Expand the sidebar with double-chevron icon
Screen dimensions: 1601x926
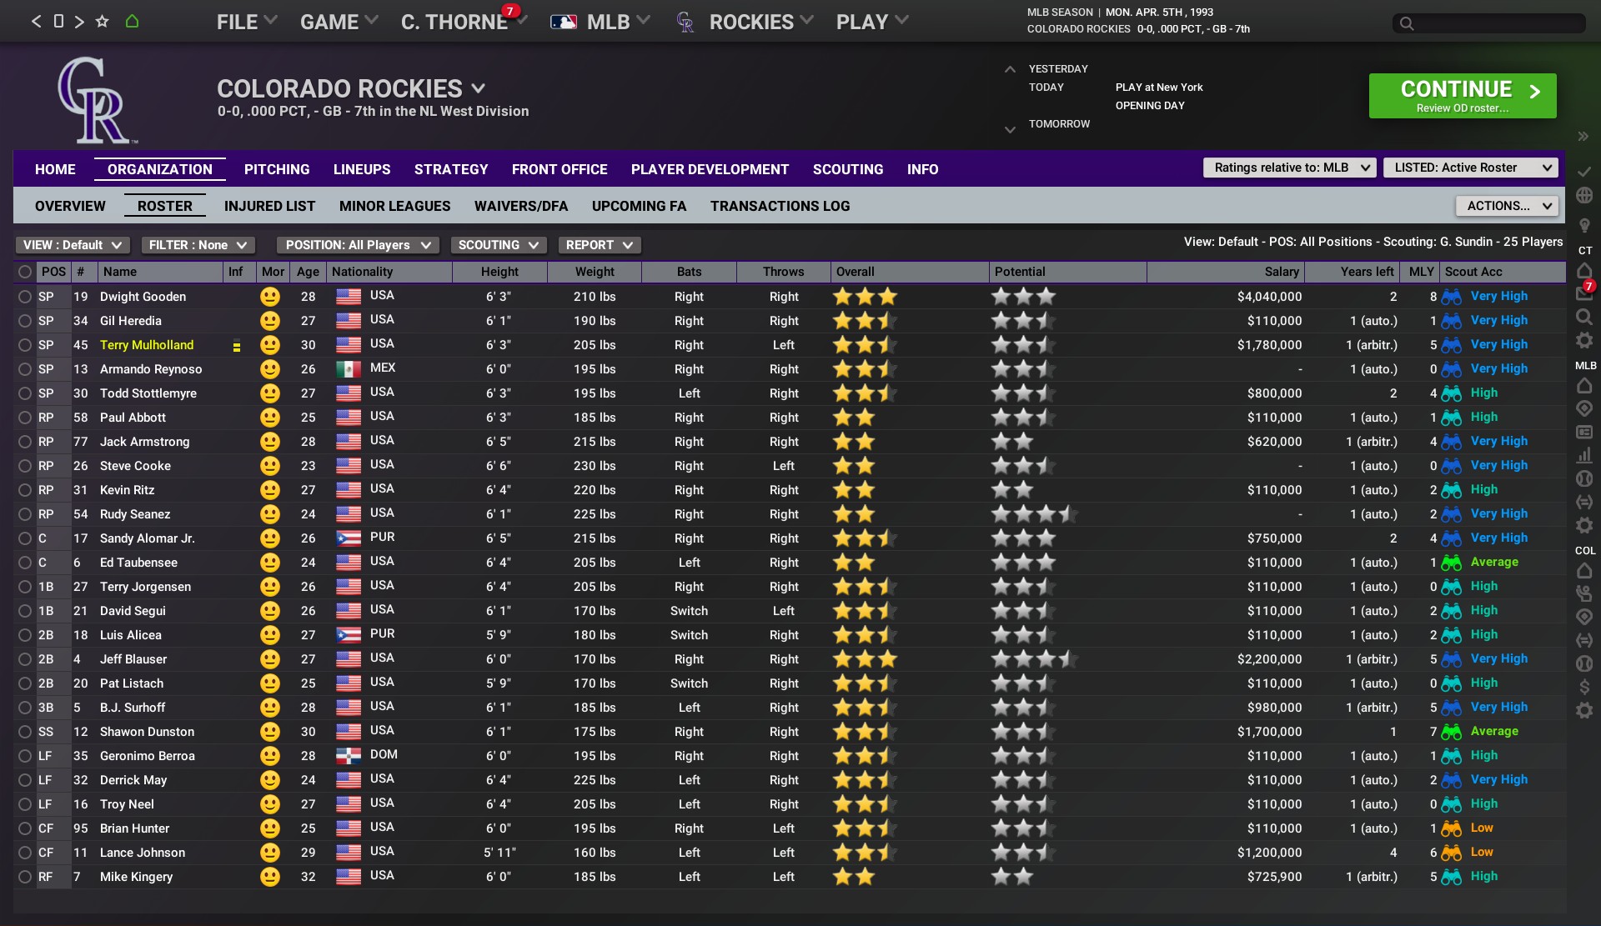[x=1583, y=137]
